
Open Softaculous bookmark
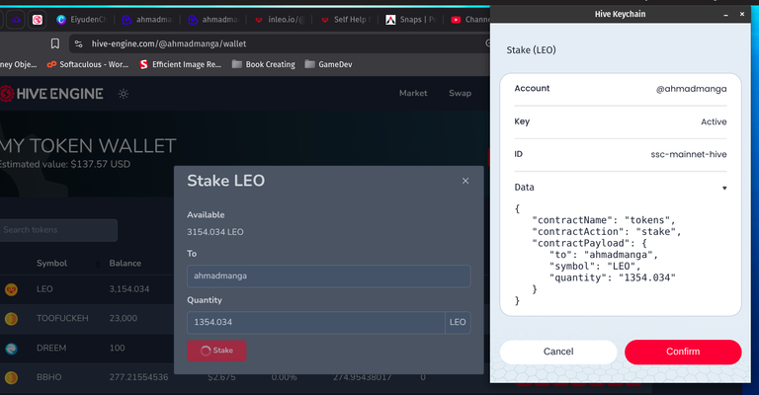click(x=88, y=64)
